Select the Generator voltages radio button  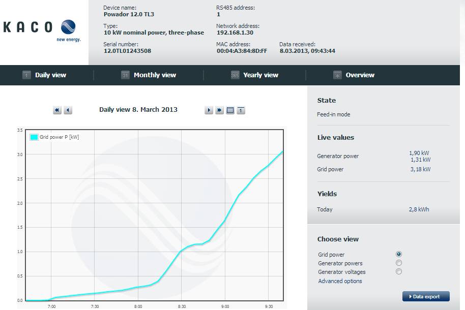pyautogui.click(x=399, y=271)
